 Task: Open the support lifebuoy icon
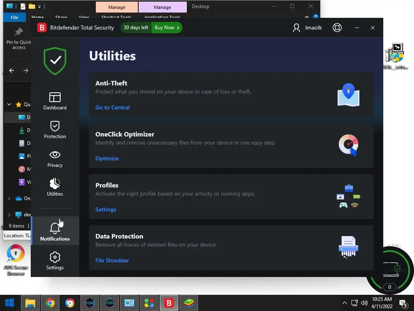[x=337, y=28]
